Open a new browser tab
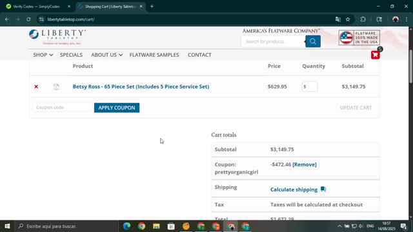Viewport: 413px width, 232px height. click(152, 6)
